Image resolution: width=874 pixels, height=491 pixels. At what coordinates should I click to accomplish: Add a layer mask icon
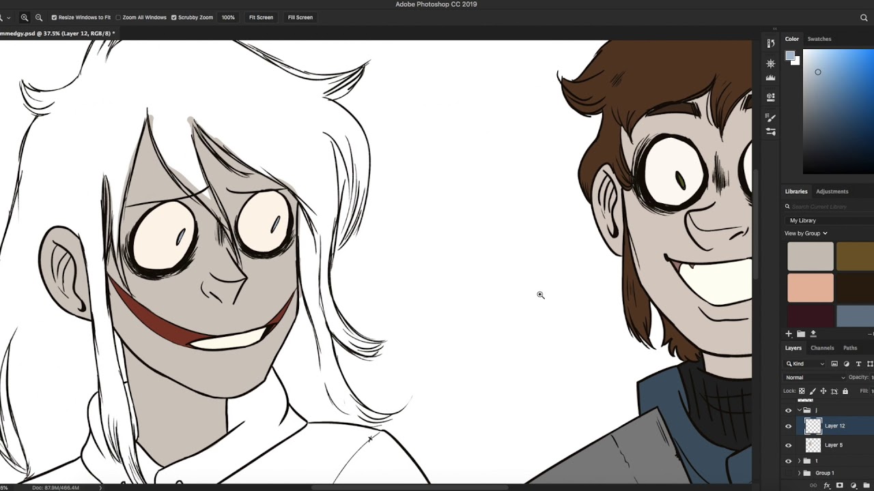840,486
